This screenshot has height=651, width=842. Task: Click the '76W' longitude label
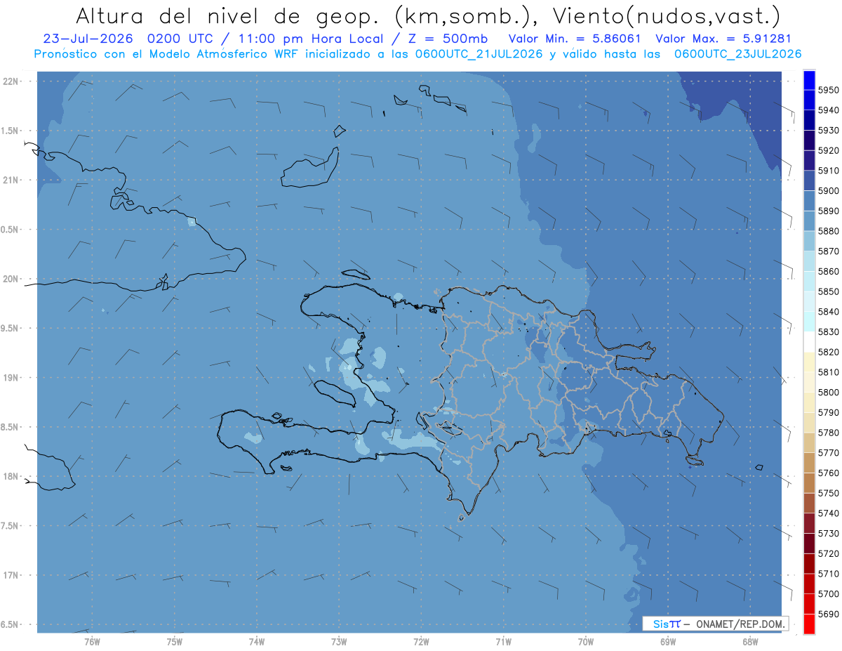[x=92, y=641]
